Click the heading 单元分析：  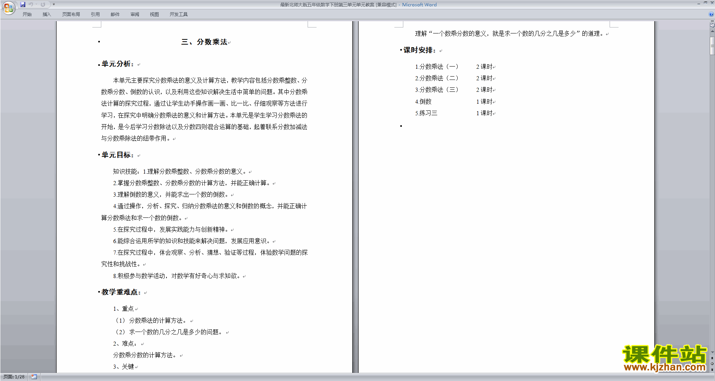(118, 64)
